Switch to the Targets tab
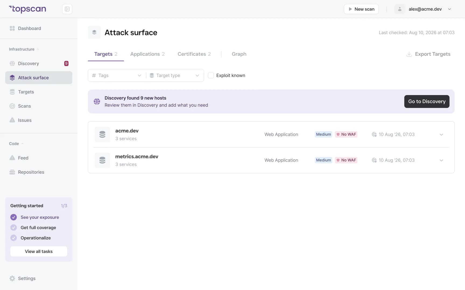 click(106, 54)
